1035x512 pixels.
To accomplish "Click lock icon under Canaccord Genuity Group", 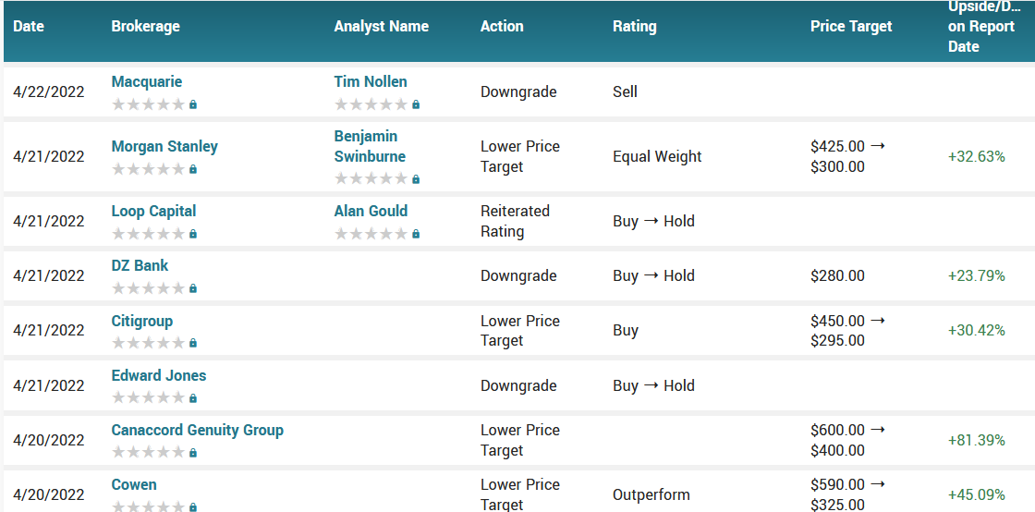I will [193, 453].
